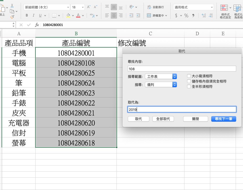Toggle 全半形須相符 checkbox
Screen dimensions: 243x190
(x=189, y=86)
